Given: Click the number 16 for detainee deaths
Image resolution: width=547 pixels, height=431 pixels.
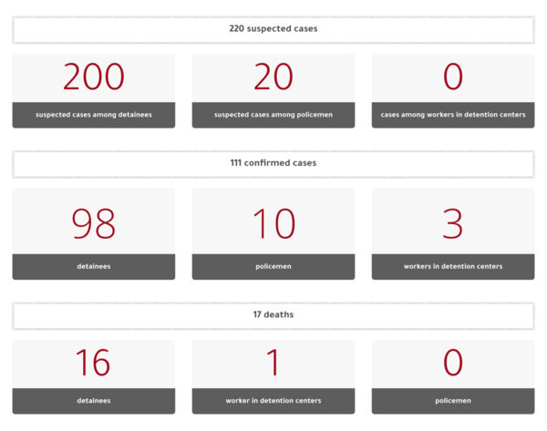Looking at the screenshot, I should 94,363.
